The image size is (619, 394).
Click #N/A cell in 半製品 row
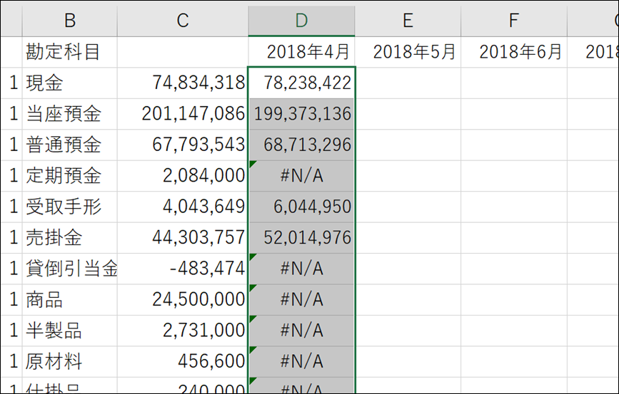click(301, 331)
